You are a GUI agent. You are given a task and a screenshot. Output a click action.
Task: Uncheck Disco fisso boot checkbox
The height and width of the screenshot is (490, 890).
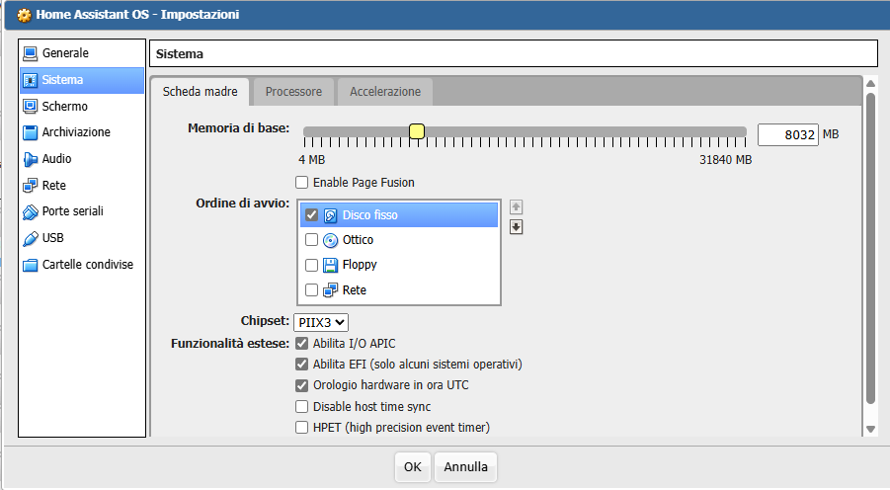pos(311,214)
